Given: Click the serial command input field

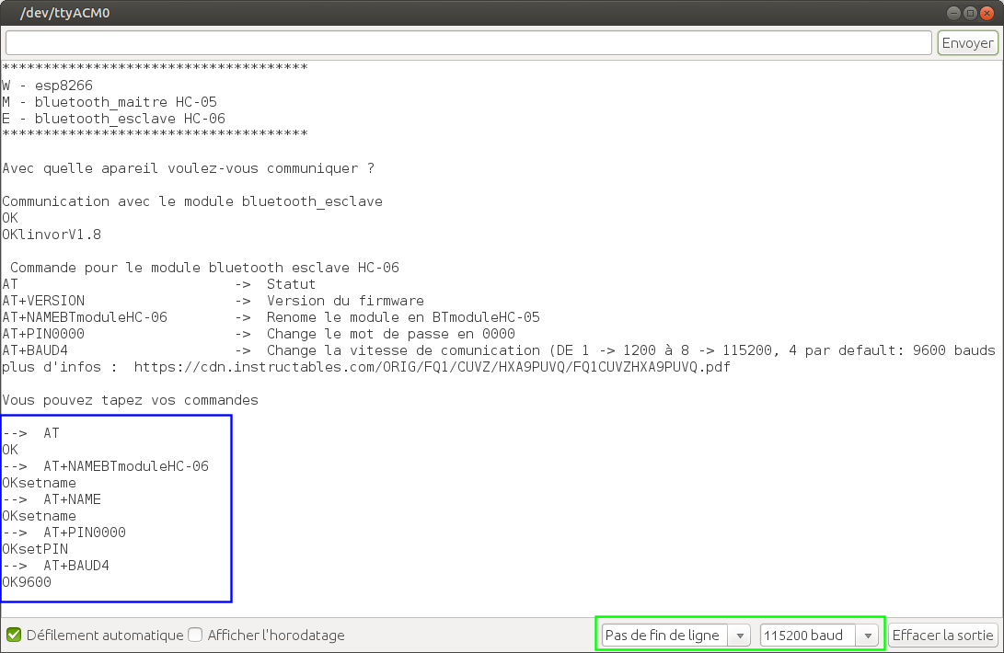Looking at the screenshot, I should pos(468,43).
